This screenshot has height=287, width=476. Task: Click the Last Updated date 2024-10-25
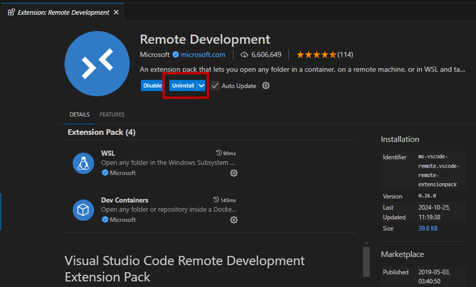(434, 212)
